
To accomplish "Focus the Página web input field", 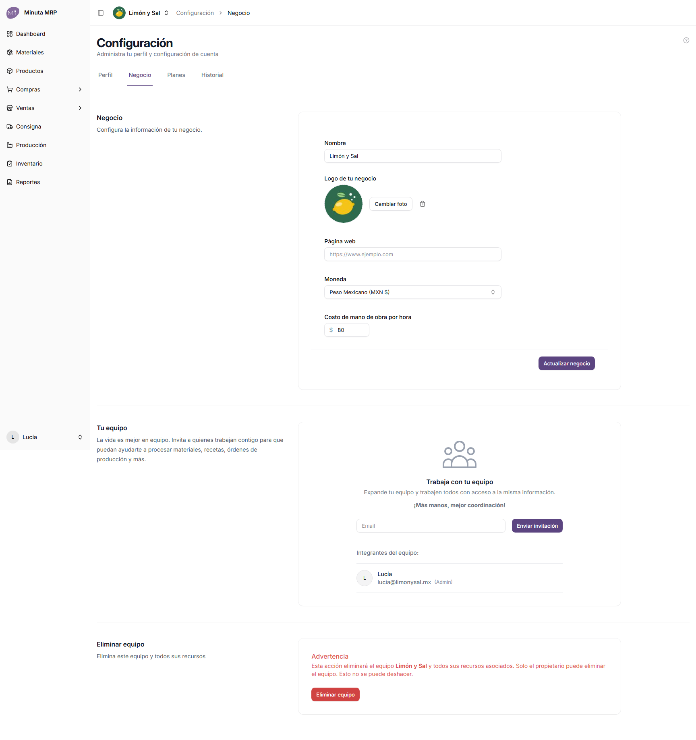I will pos(412,254).
